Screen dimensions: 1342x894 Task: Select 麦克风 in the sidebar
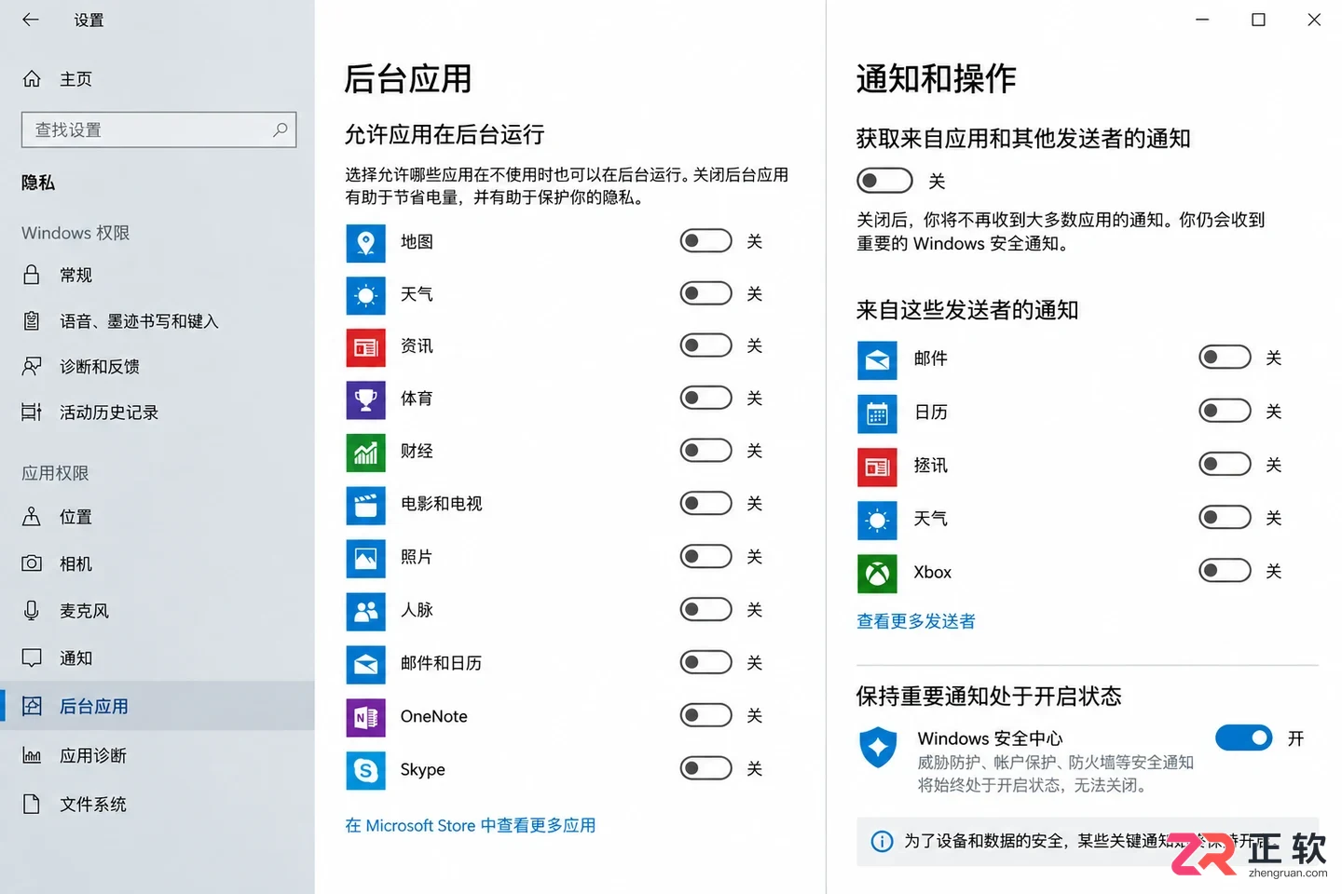coord(157,611)
